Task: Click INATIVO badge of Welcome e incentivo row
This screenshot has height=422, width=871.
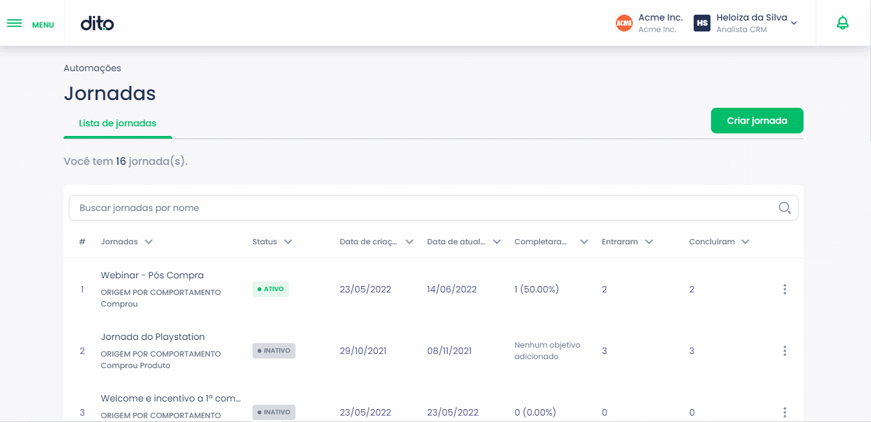Action: point(274,412)
